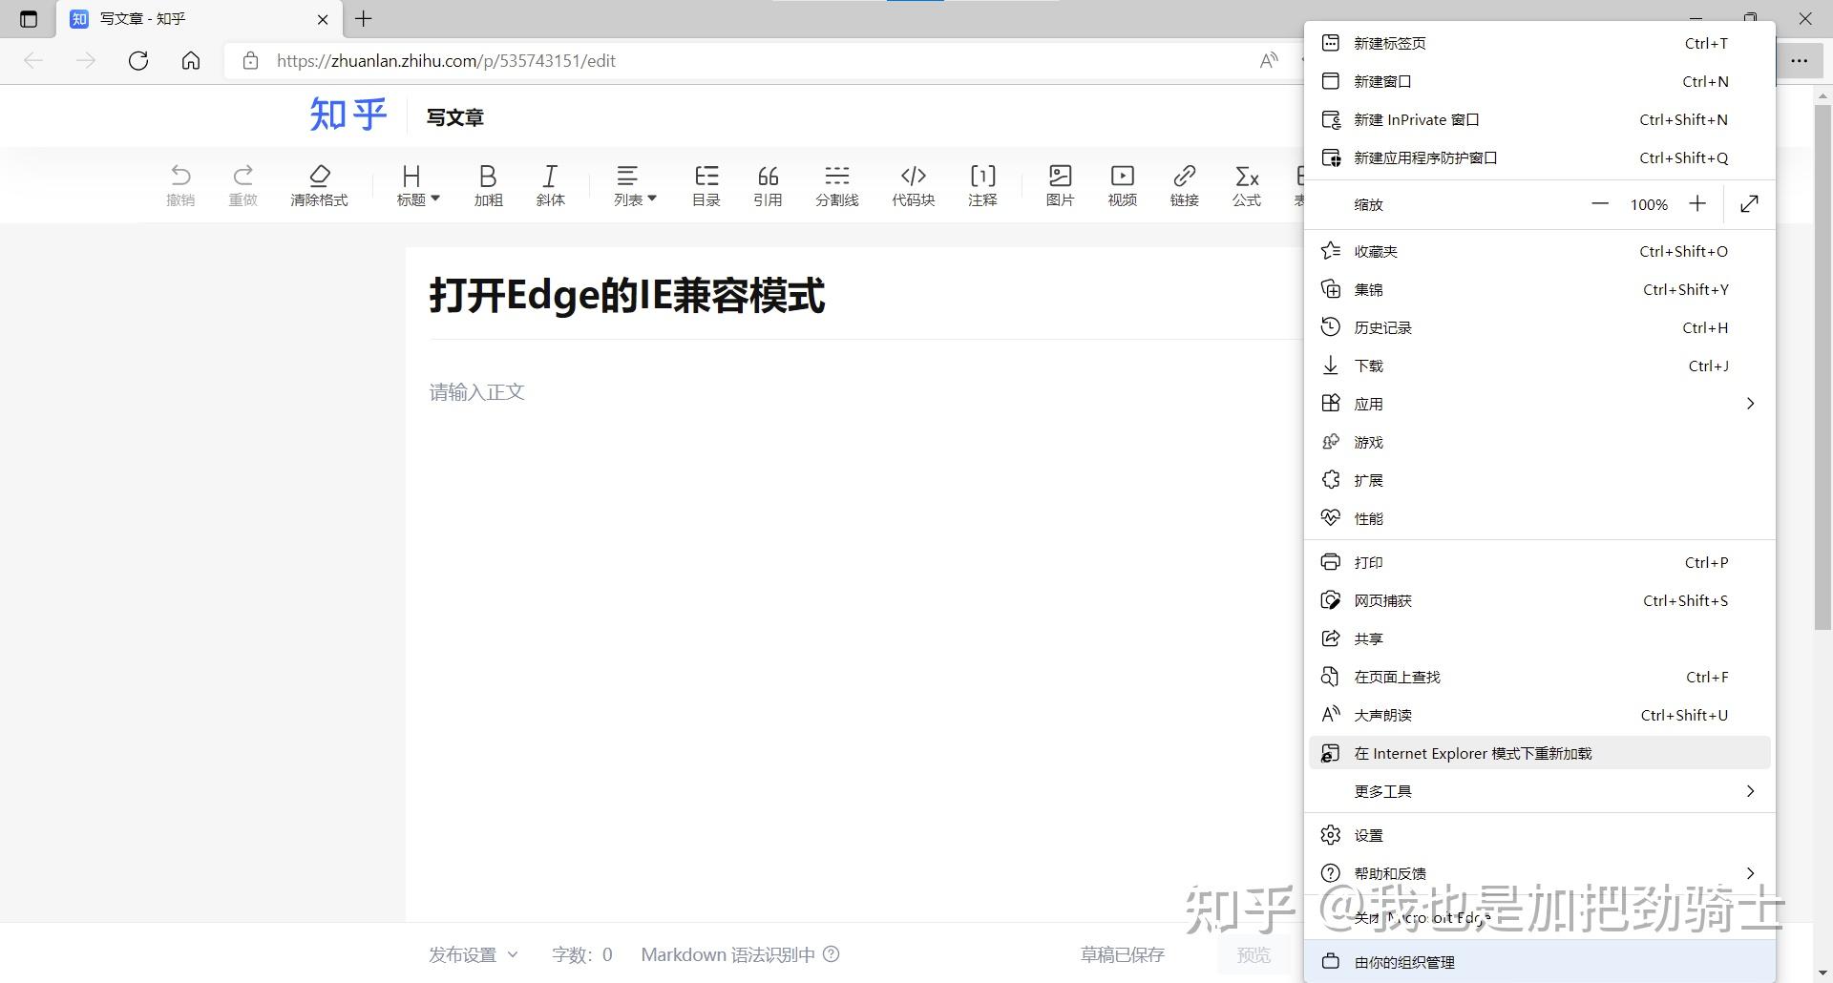Go to the browser home page icon
This screenshot has width=1833, height=983.
[191, 61]
